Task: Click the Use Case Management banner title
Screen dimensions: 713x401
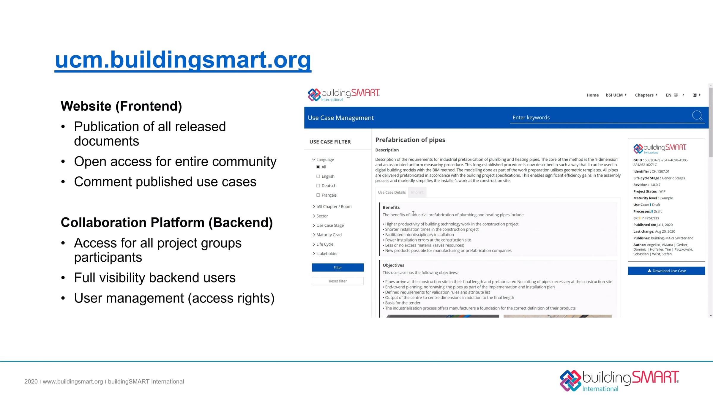Action: 341,118
